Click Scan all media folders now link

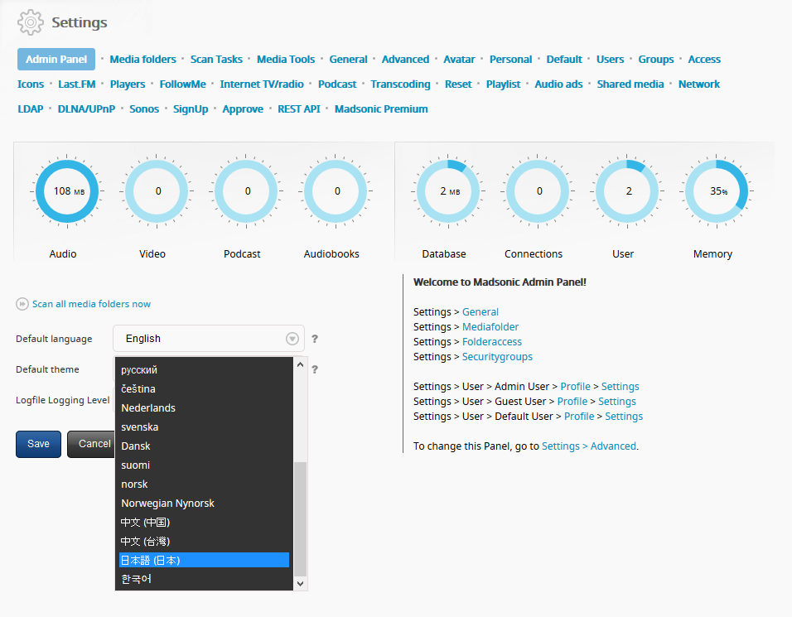coord(91,304)
